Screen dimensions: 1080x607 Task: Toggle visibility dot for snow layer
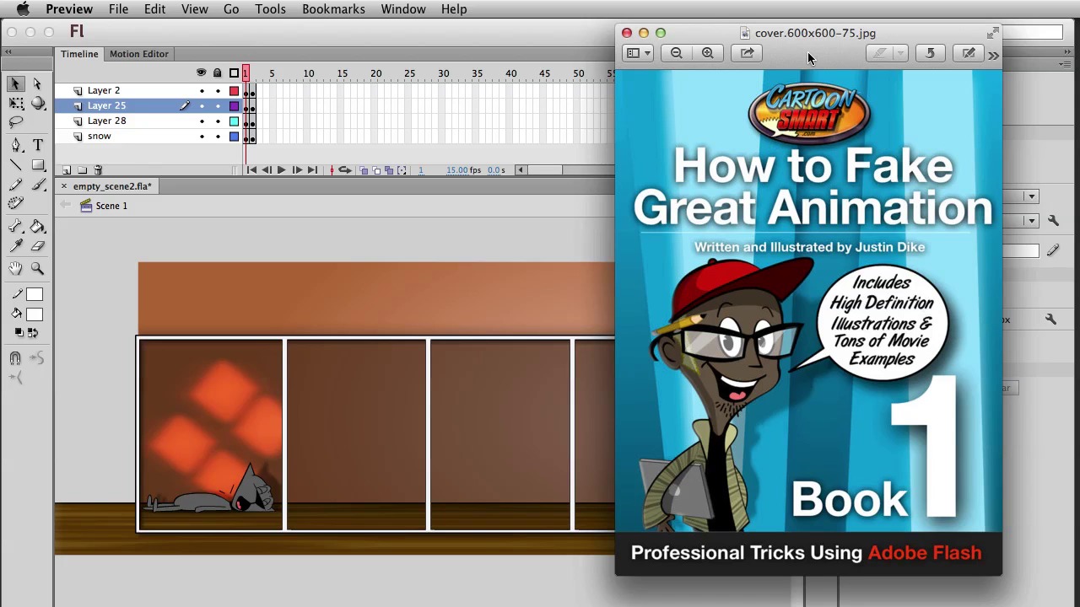point(202,136)
